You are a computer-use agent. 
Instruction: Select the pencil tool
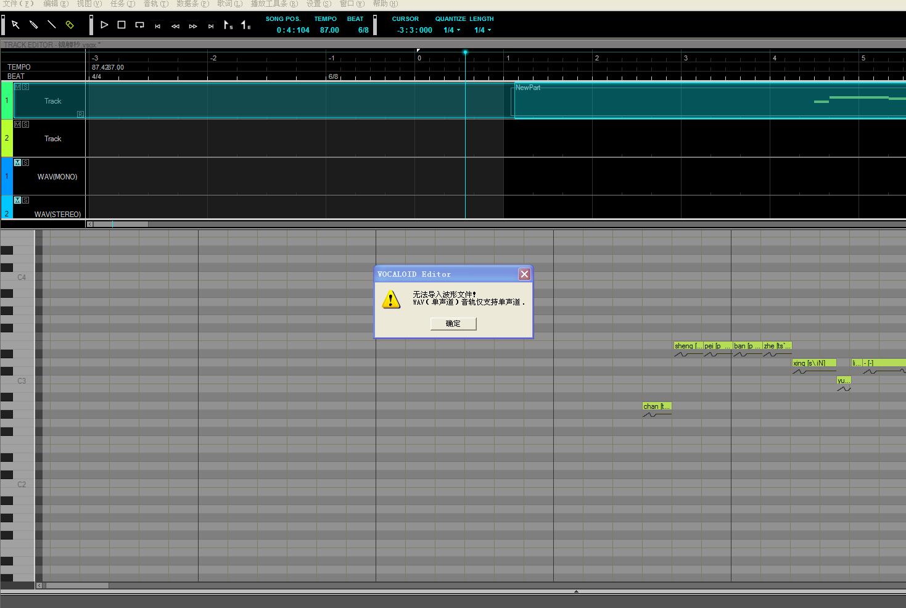(x=34, y=25)
